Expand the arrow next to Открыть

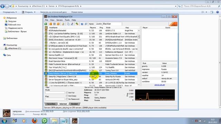coord(35,12)
